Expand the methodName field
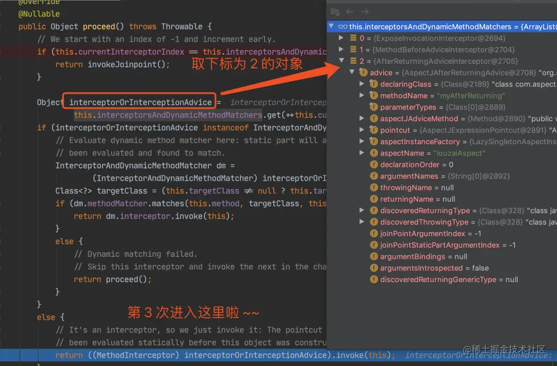The image size is (557, 366). click(362, 95)
